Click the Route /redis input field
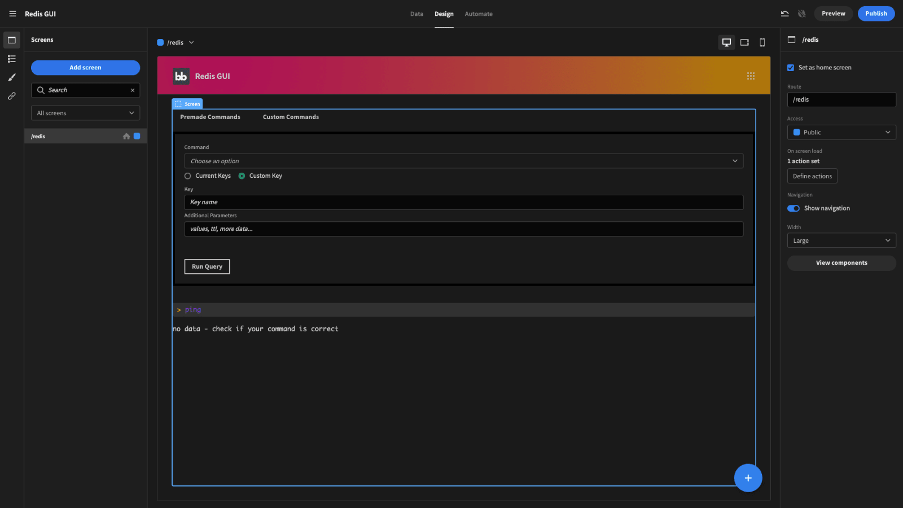The image size is (903, 508). tap(841, 99)
